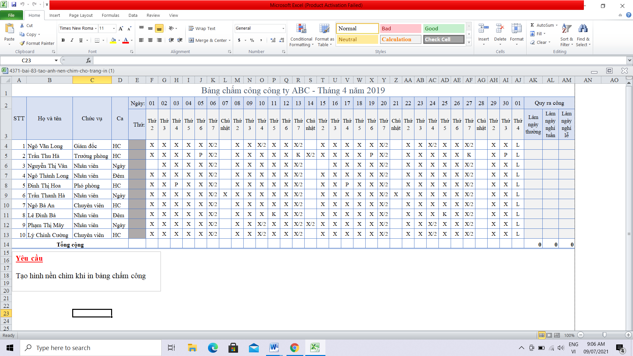The height and width of the screenshot is (356, 633).
Task: Toggle Wrap Text on
Action: [202, 28]
